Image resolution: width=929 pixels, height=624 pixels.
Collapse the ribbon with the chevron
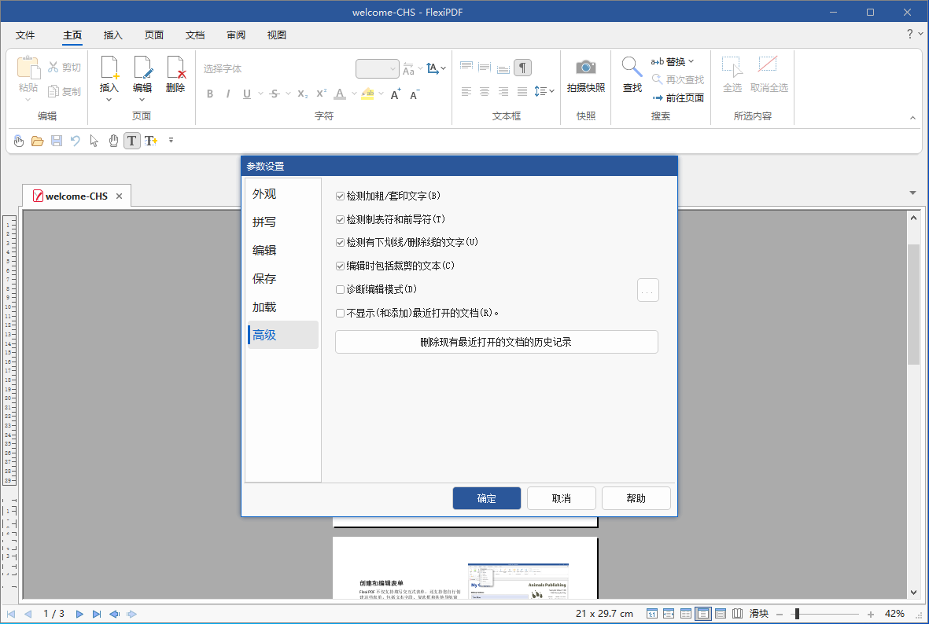[x=912, y=119]
